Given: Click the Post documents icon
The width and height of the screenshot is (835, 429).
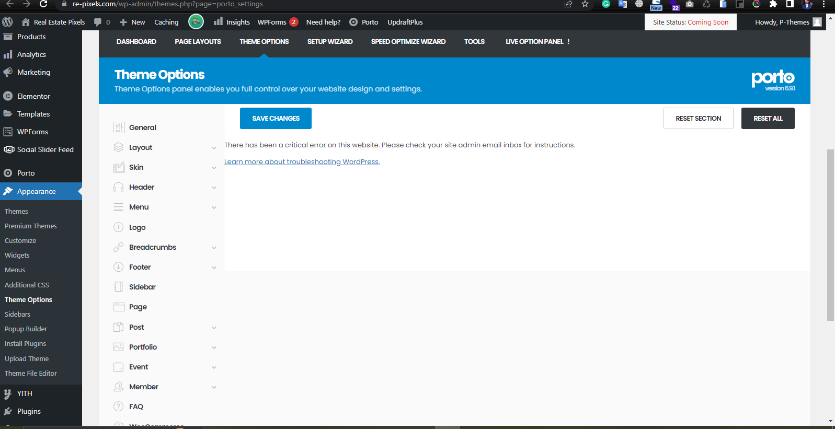Looking at the screenshot, I should [119, 327].
